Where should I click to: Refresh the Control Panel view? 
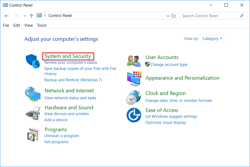pos(174,16)
